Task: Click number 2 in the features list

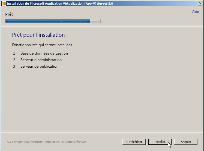Action: point(14,60)
